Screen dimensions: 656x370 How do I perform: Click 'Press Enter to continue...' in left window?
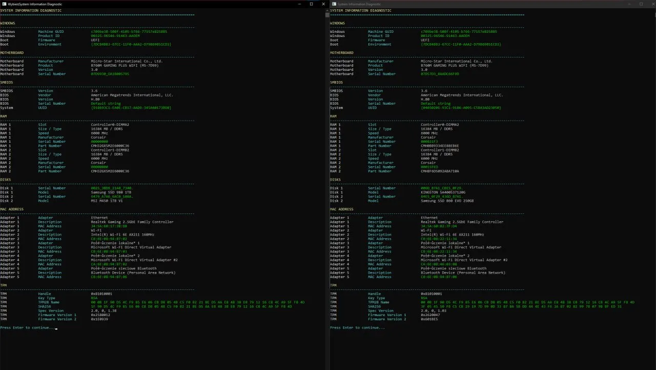pos(28,327)
